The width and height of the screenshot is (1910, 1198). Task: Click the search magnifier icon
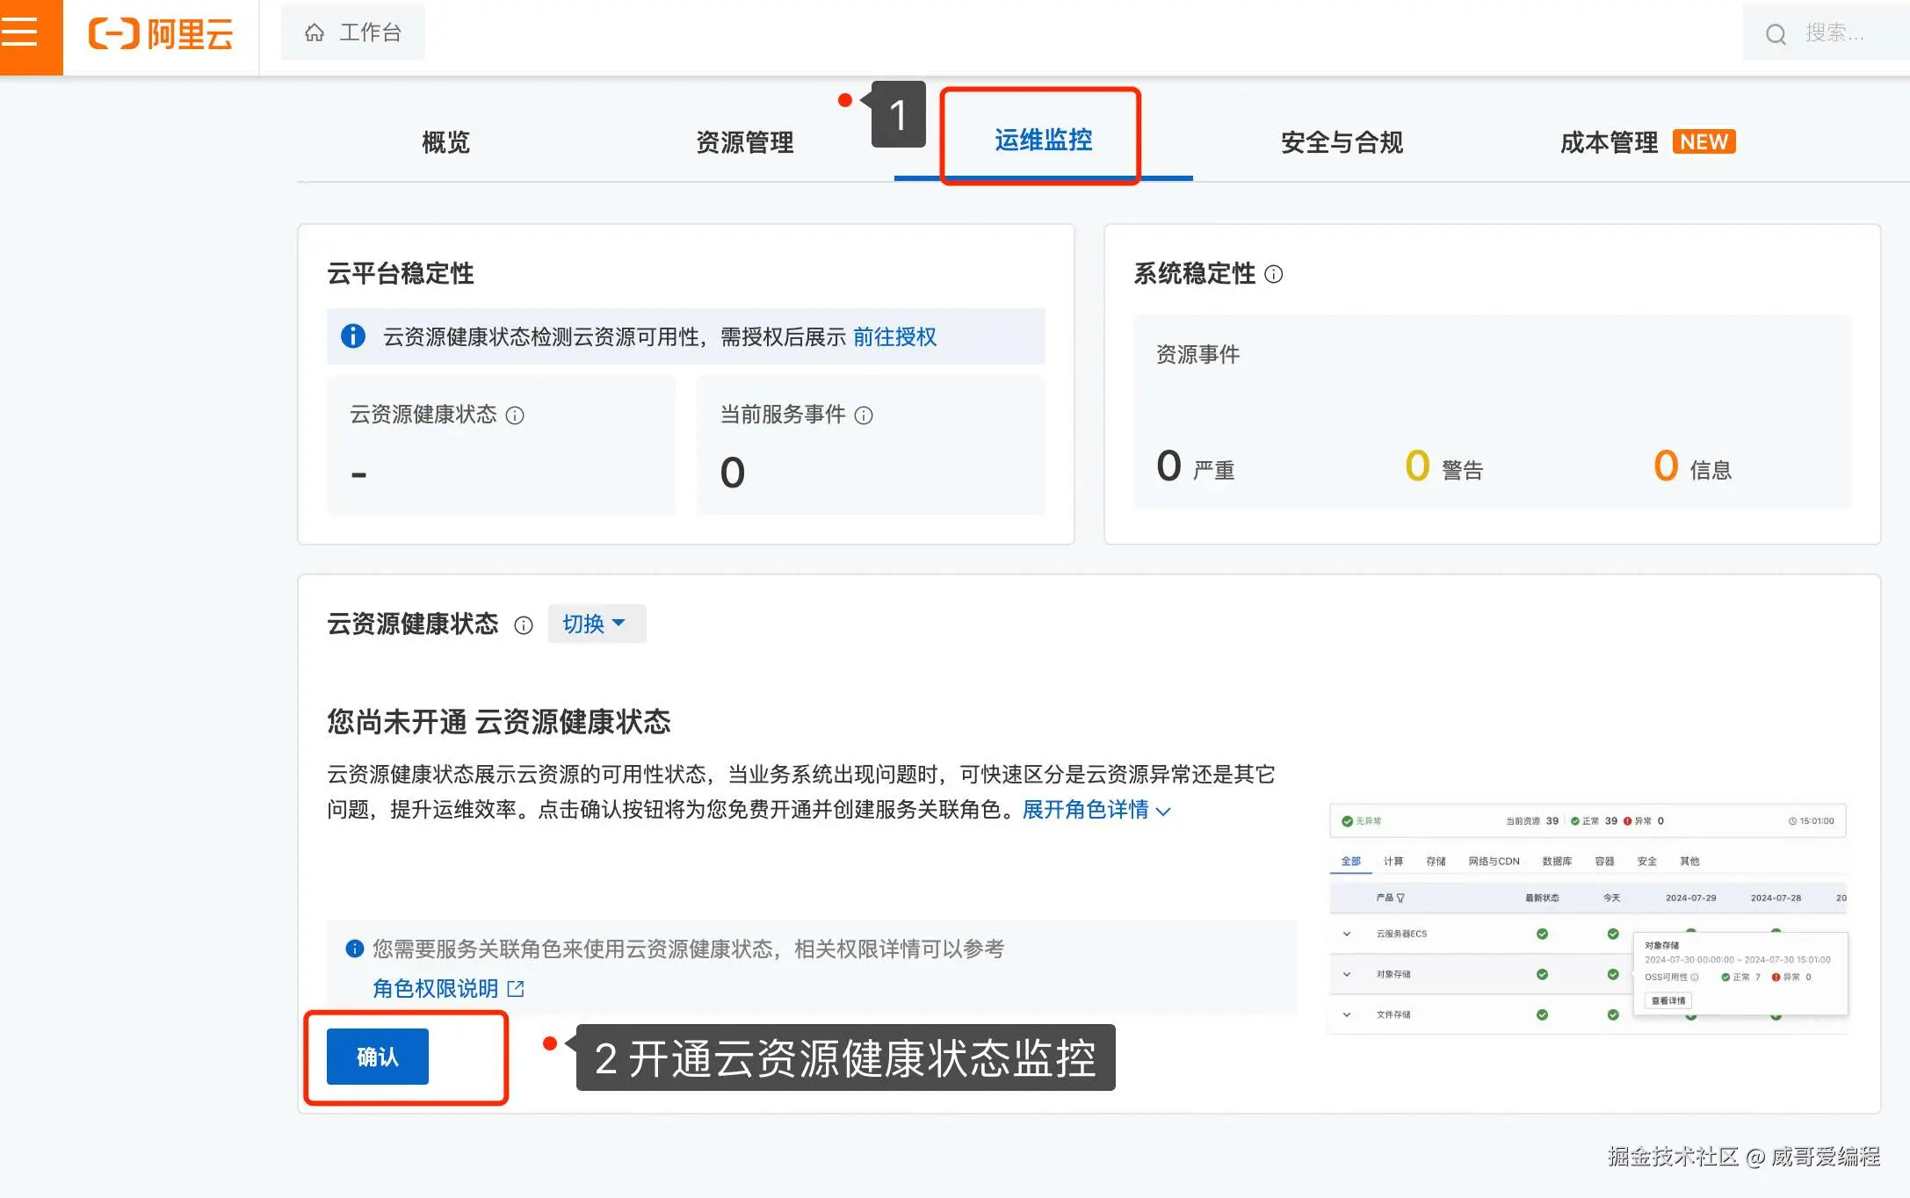(x=1776, y=34)
